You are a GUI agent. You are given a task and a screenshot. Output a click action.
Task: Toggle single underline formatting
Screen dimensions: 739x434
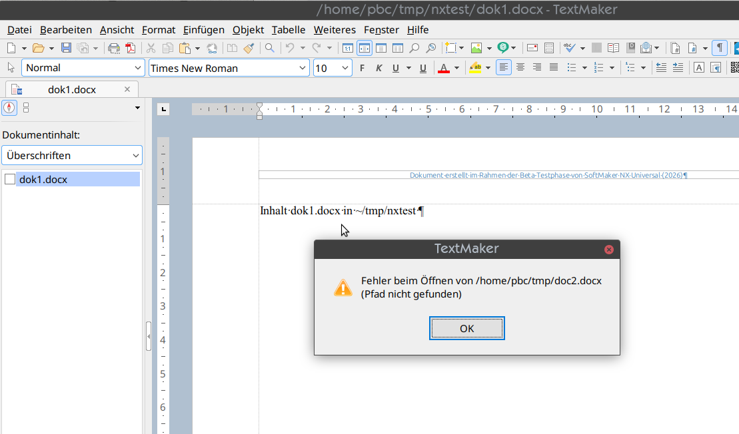395,69
